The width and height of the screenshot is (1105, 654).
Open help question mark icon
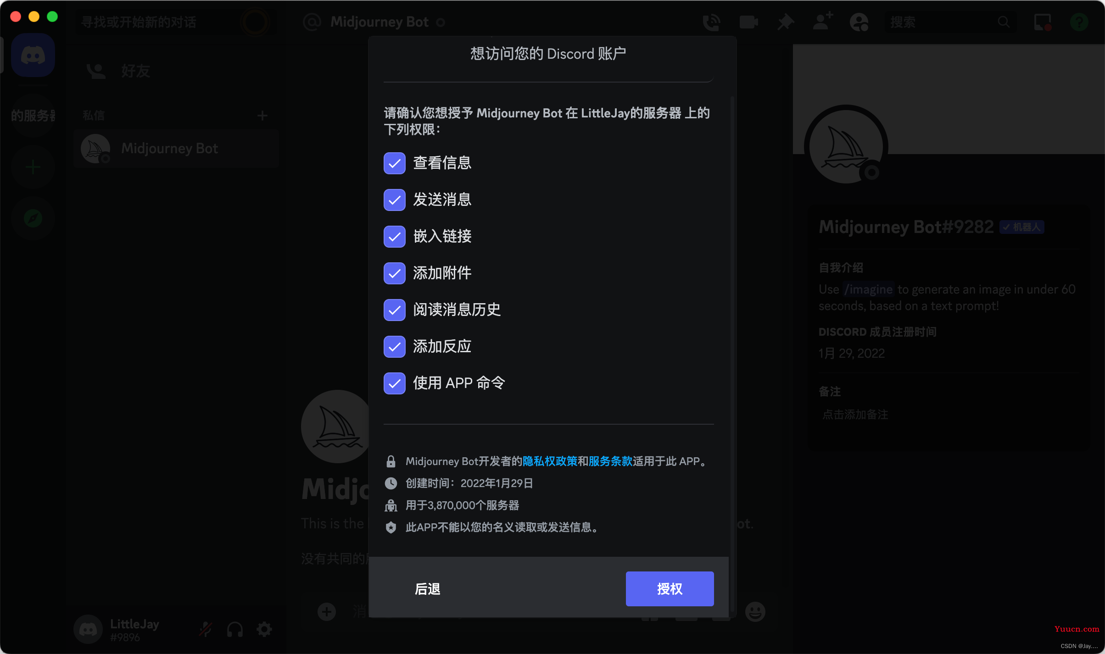click(1079, 22)
